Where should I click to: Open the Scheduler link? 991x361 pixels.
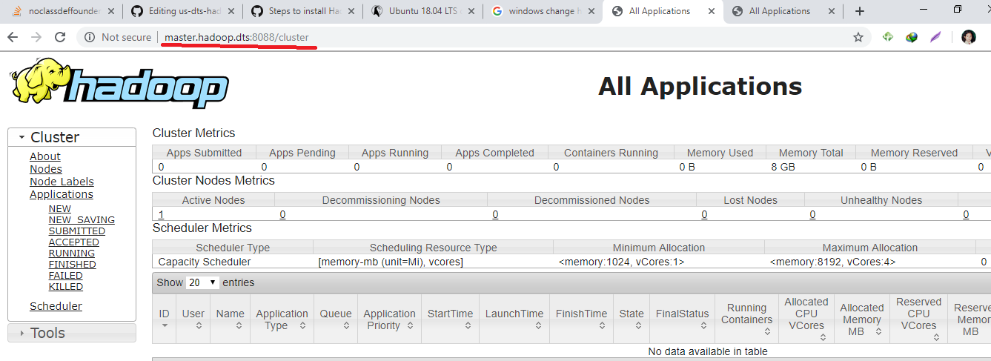pos(56,306)
